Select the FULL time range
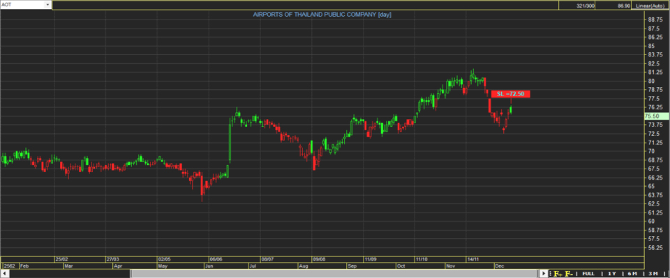Screen dimensions: 670x278 pos(588,273)
